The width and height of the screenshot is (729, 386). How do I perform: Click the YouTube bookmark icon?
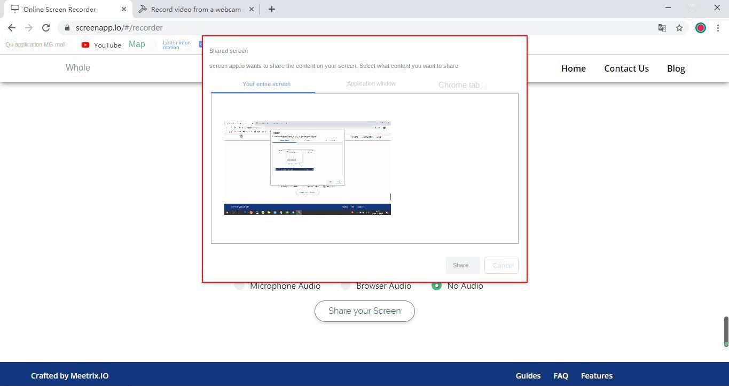click(x=85, y=45)
